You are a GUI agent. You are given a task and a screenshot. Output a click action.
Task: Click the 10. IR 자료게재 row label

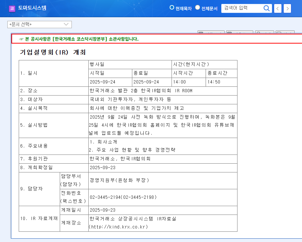(x=39, y=219)
